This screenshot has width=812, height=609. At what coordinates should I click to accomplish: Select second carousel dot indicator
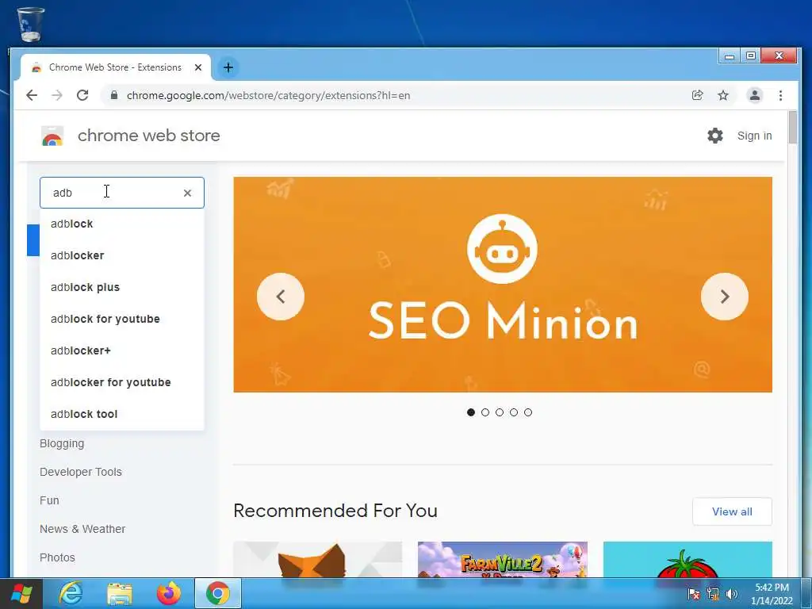[x=485, y=412]
